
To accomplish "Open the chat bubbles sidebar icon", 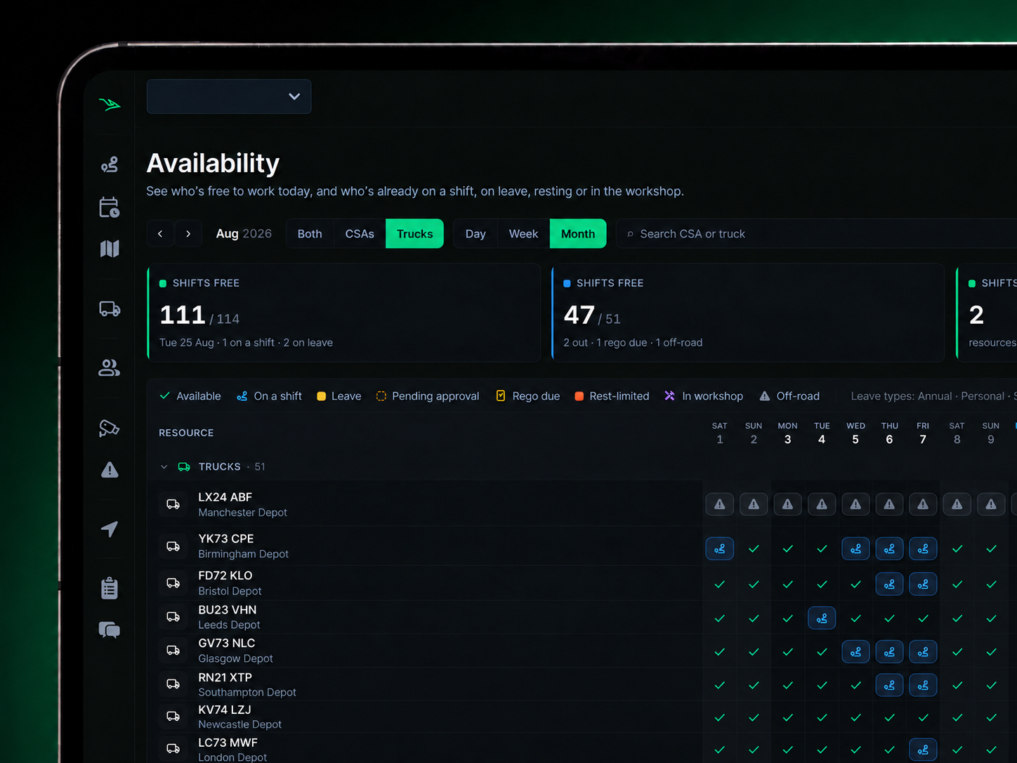I will pos(110,630).
